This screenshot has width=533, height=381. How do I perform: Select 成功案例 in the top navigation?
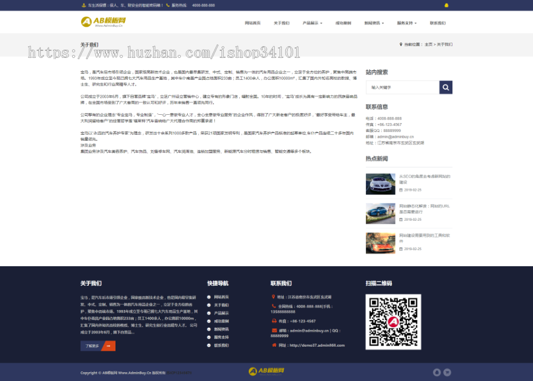point(343,23)
